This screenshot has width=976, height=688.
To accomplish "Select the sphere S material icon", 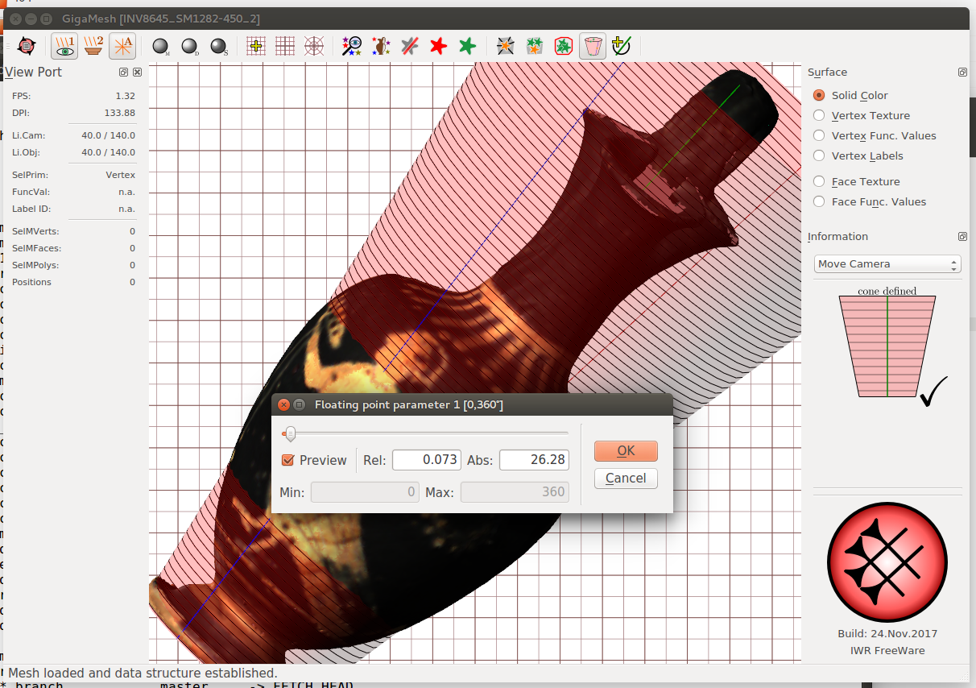I will coord(218,47).
